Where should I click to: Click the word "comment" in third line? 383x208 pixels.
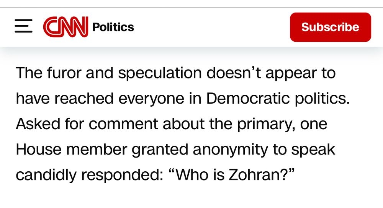[123, 124]
